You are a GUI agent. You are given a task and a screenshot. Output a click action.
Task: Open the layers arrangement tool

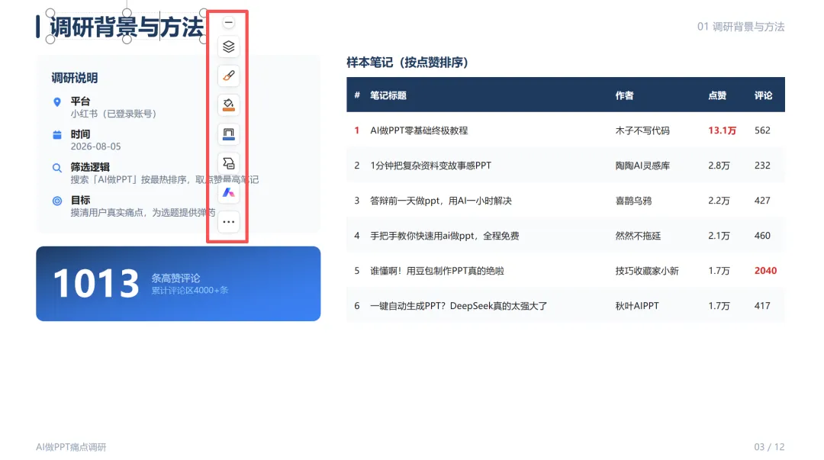[228, 47]
